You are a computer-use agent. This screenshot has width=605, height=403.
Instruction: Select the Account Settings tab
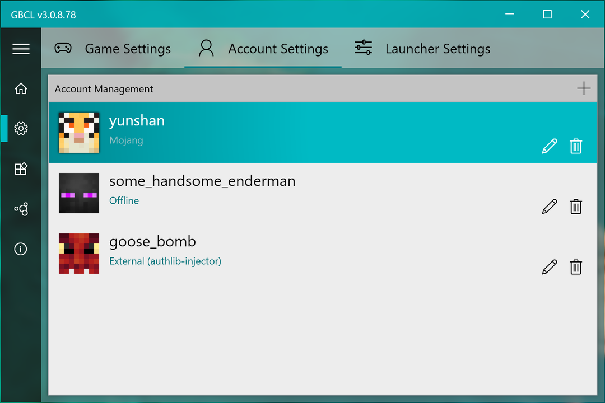click(x=263, y=49)
